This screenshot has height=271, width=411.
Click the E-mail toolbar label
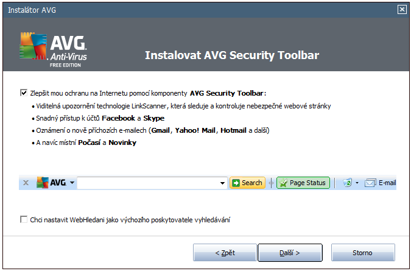387,183
